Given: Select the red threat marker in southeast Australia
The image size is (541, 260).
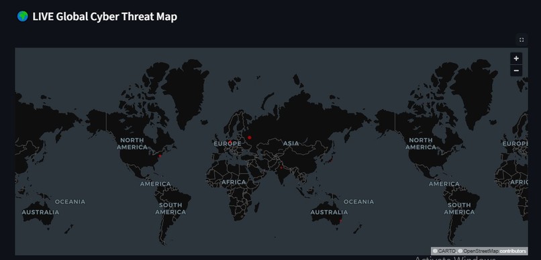Looking at the screenshot, I should point(340,220).
